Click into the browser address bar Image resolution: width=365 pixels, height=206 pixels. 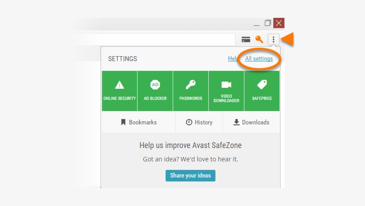pyautogui.click(x=155, y=39)
